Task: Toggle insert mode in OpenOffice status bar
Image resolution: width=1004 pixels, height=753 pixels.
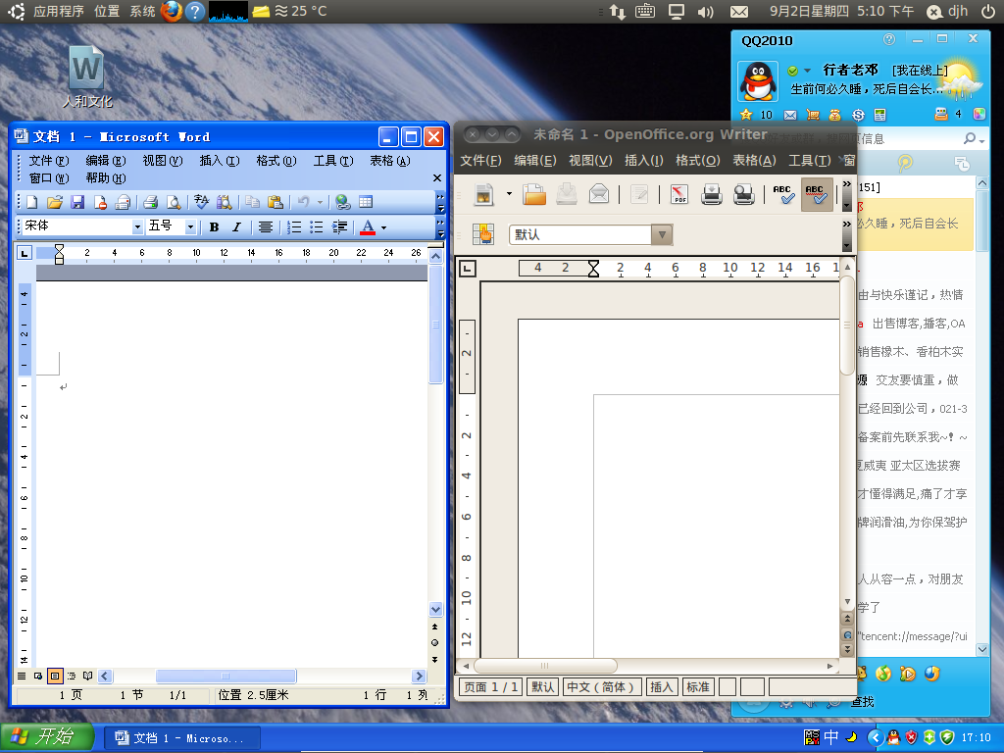Action: [662, 687]
